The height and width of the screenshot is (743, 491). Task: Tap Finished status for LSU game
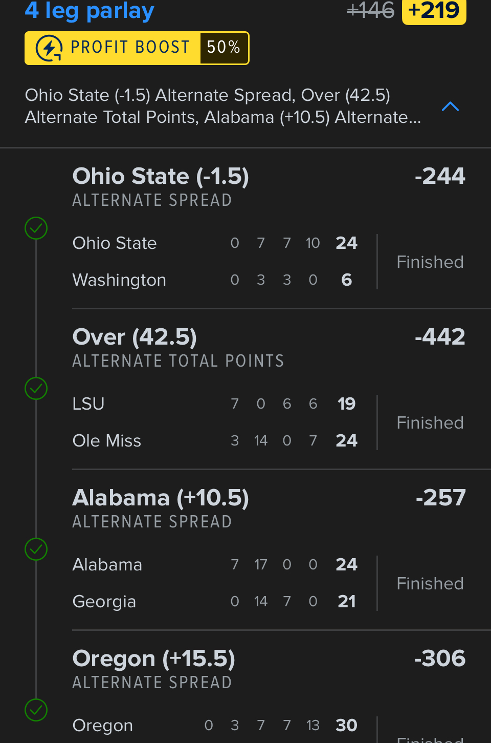click(x=430, y=423)
